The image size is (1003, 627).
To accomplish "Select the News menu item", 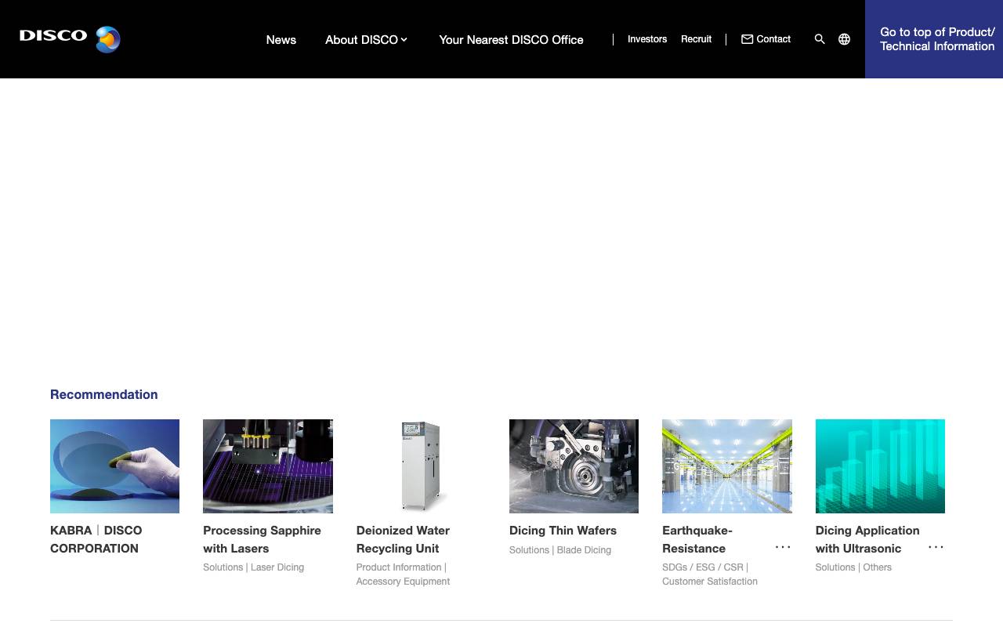I will [281, 40].
